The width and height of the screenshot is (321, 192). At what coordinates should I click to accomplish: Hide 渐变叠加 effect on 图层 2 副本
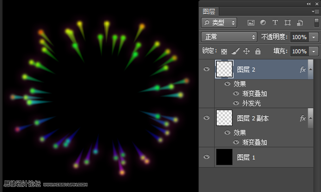236,142
